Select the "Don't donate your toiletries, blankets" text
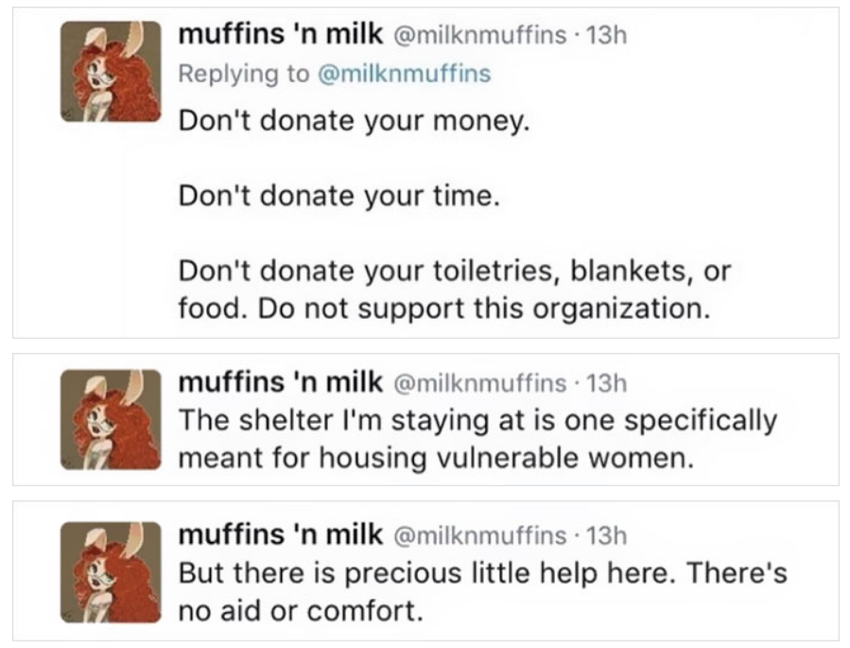The width and height of the screenshot is (850, 648). (x=454, y=271)
